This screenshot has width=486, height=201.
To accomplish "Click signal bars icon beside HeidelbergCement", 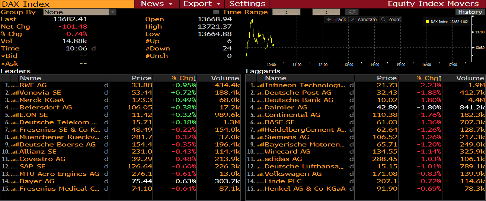I will point(260,130).
